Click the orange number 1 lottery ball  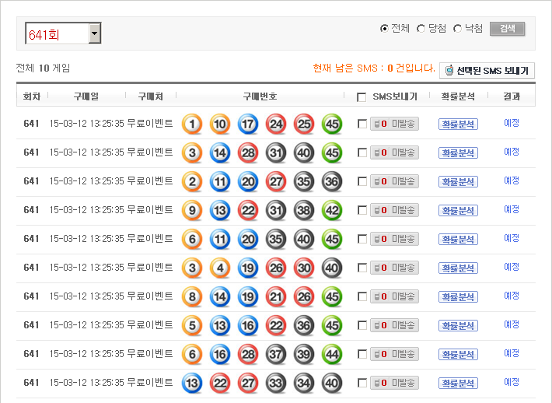click(192, 124)
